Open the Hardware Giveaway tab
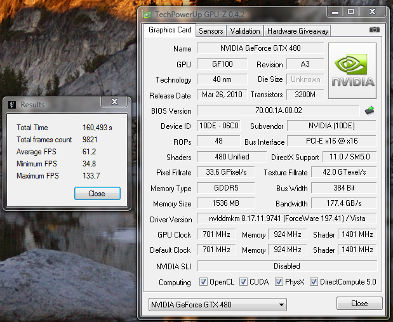Image resolution: width=393 pixels, height=322 pixels. (298, 31)
